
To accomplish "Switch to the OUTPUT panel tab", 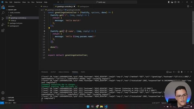I will (x=53, y=72).
